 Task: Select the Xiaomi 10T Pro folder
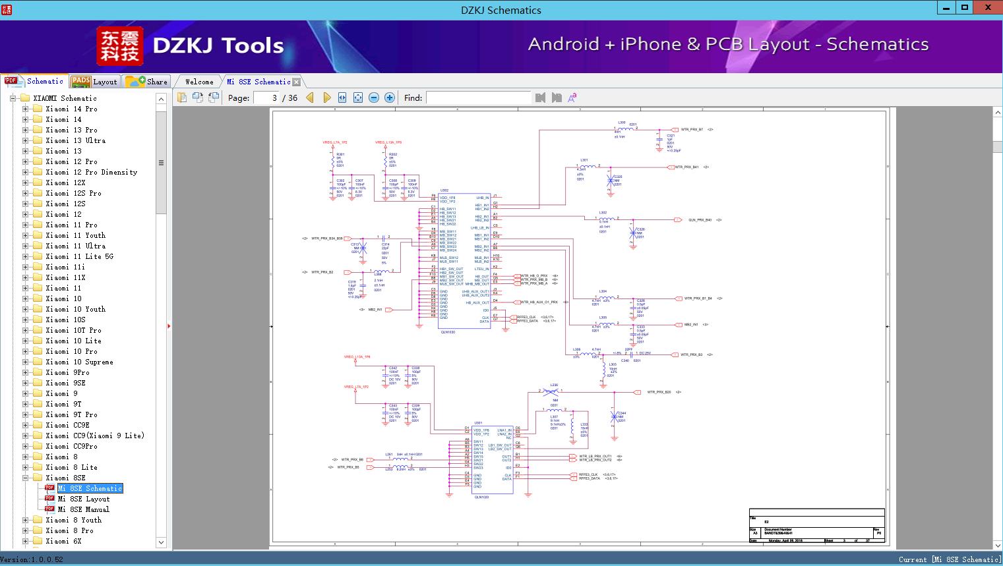pyautogui.click(x=74, y=330)
